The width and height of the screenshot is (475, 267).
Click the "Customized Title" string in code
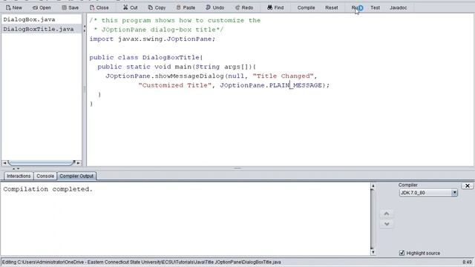[175, 85]
